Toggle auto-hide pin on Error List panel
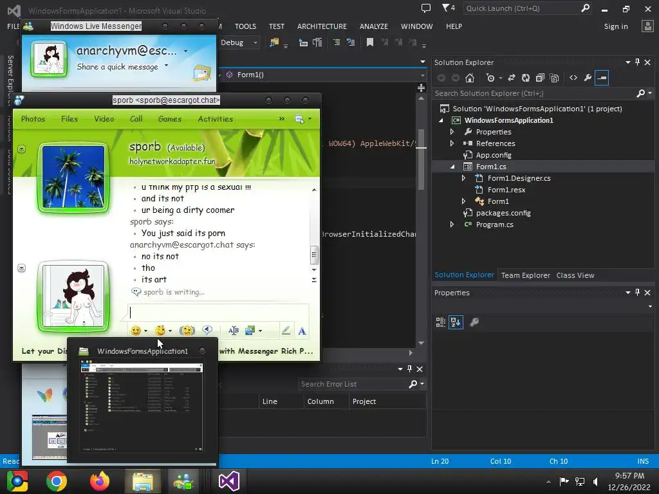The image size is (659, 494). pyautogui.click(x=409, y=369)
